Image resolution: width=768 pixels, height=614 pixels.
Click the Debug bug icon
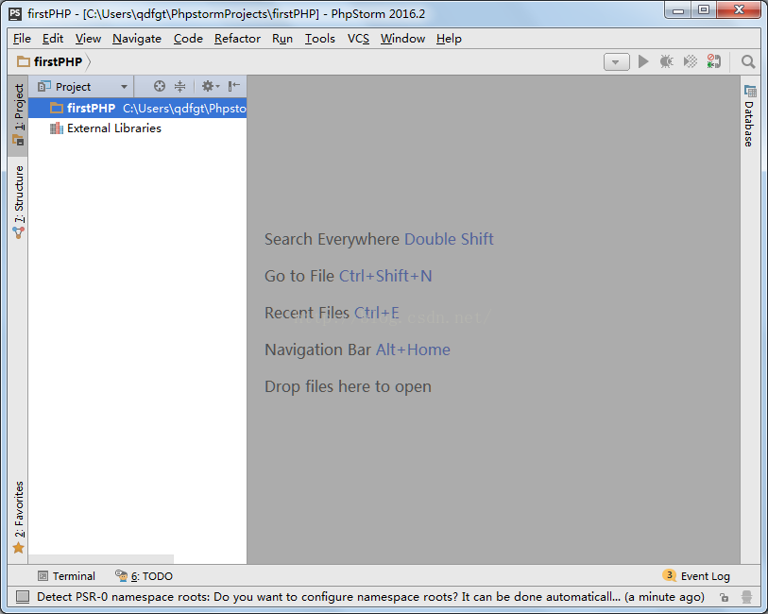(666, 61)
